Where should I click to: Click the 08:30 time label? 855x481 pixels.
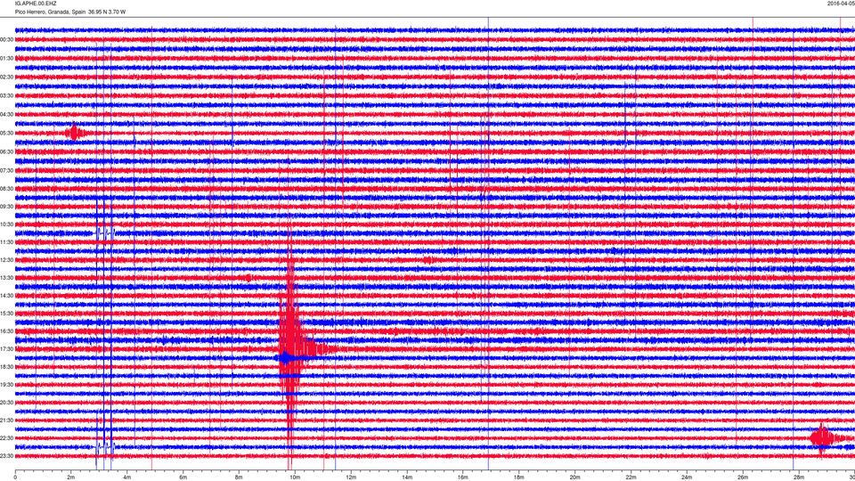[6, 189]
